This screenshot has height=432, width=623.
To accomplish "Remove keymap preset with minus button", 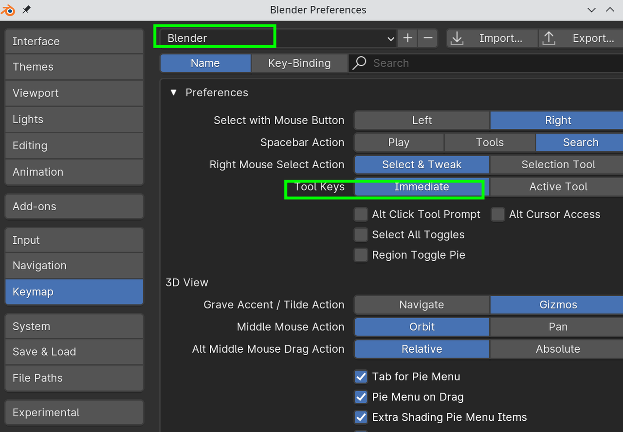I will click(428, 38).
